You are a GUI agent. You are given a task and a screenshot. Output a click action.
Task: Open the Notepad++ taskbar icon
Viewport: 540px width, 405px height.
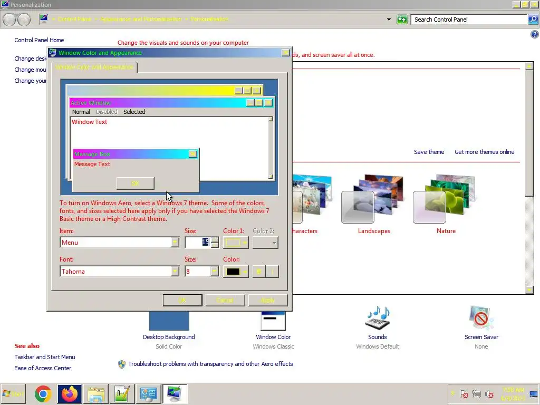pos(122,393)
